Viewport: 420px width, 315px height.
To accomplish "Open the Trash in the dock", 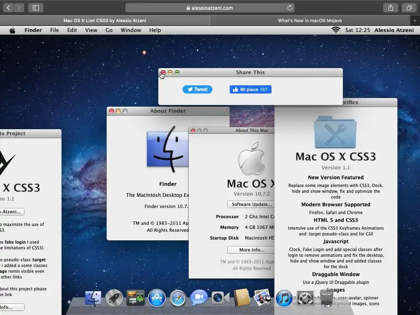I will 326,298.
